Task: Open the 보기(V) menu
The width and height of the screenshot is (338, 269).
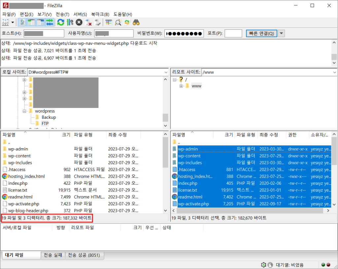Action: [45, 14]
